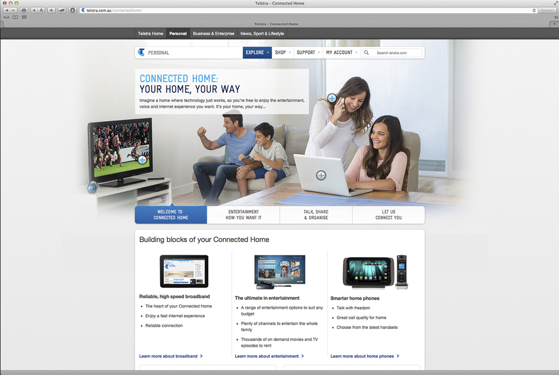Click 'Reliable connection' bullet text
This screenshot has width=559, height=375.
click(x=164, y=325)
